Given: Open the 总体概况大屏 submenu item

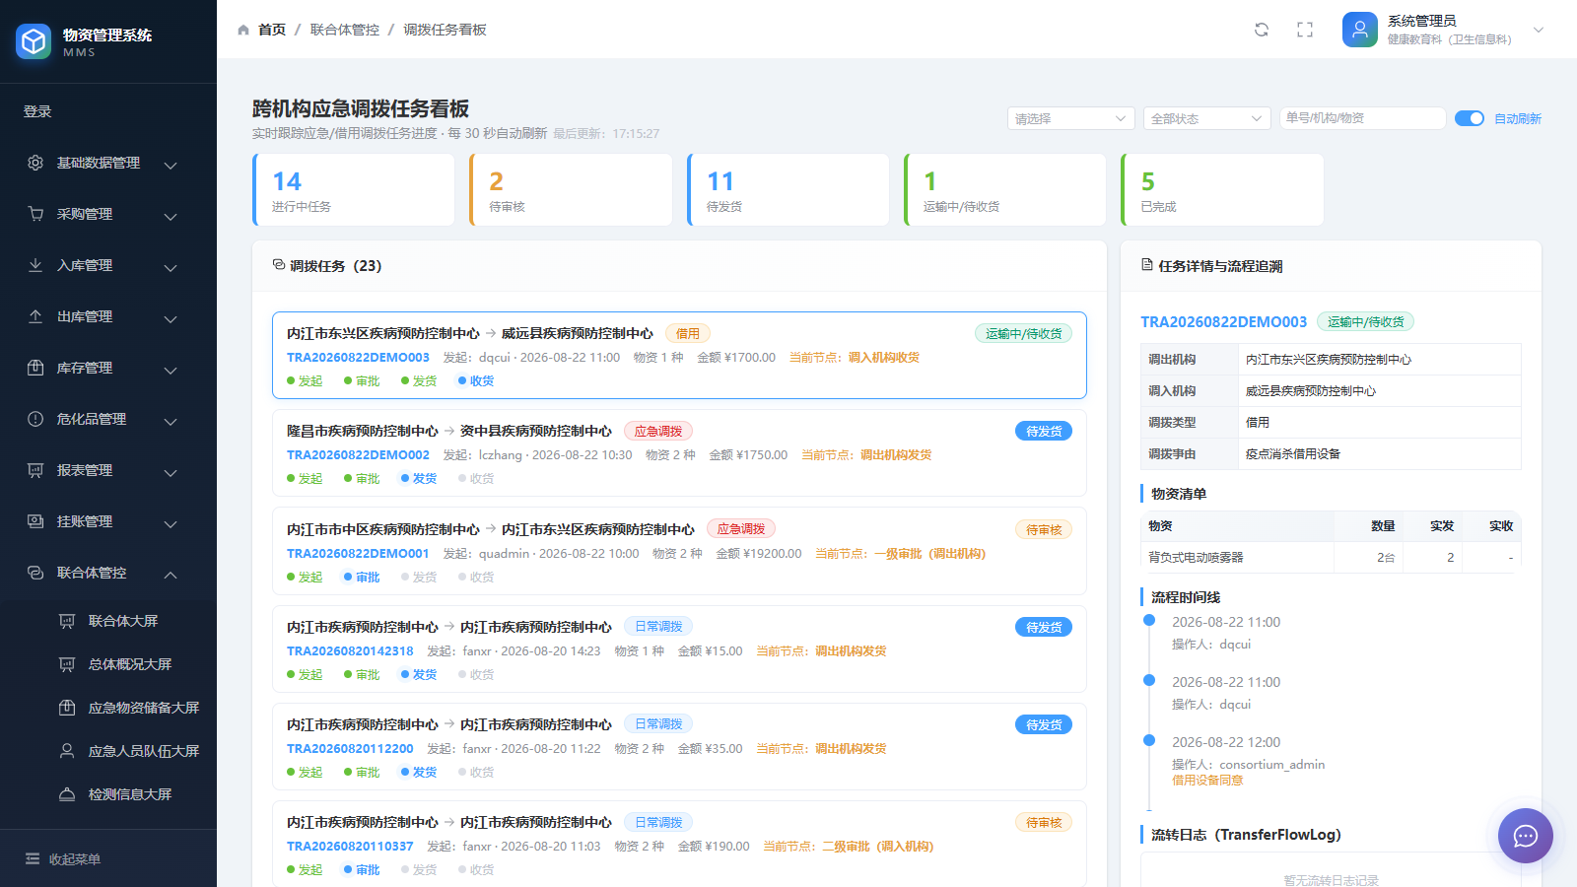Looking at the screenshot, I should pyautogui.click(x=108, y=664).
